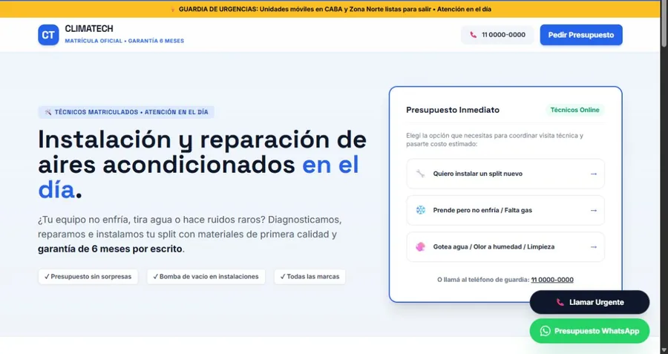Click the CT logo icon
This screenshot has height=354, width=668.
(x=48, y=35)
